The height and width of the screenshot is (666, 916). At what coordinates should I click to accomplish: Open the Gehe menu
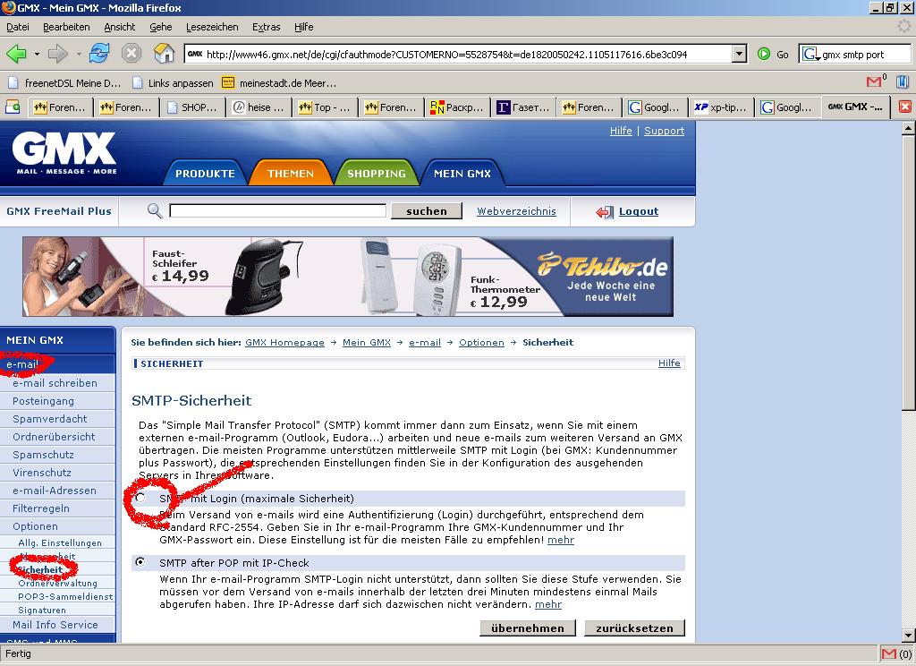click(161, 27)
